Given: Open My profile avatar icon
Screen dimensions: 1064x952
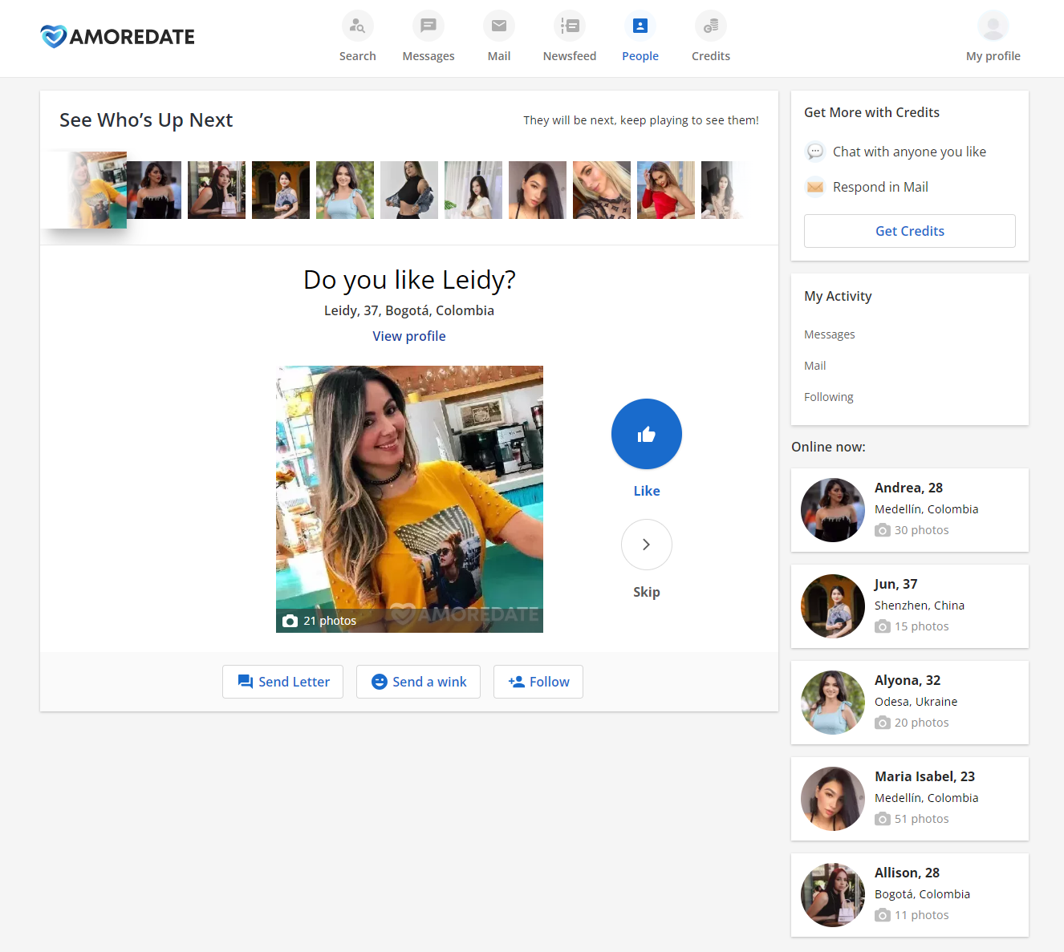Looking at the screenshot, I should [993, 25].
